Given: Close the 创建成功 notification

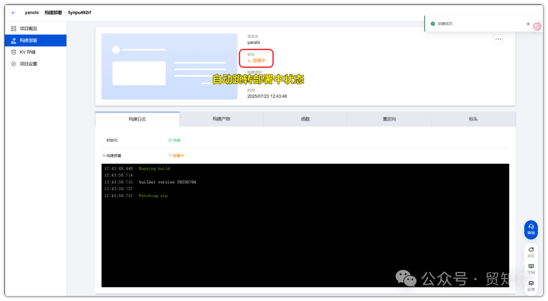Looking at the screenshot, I should point(528,24).
